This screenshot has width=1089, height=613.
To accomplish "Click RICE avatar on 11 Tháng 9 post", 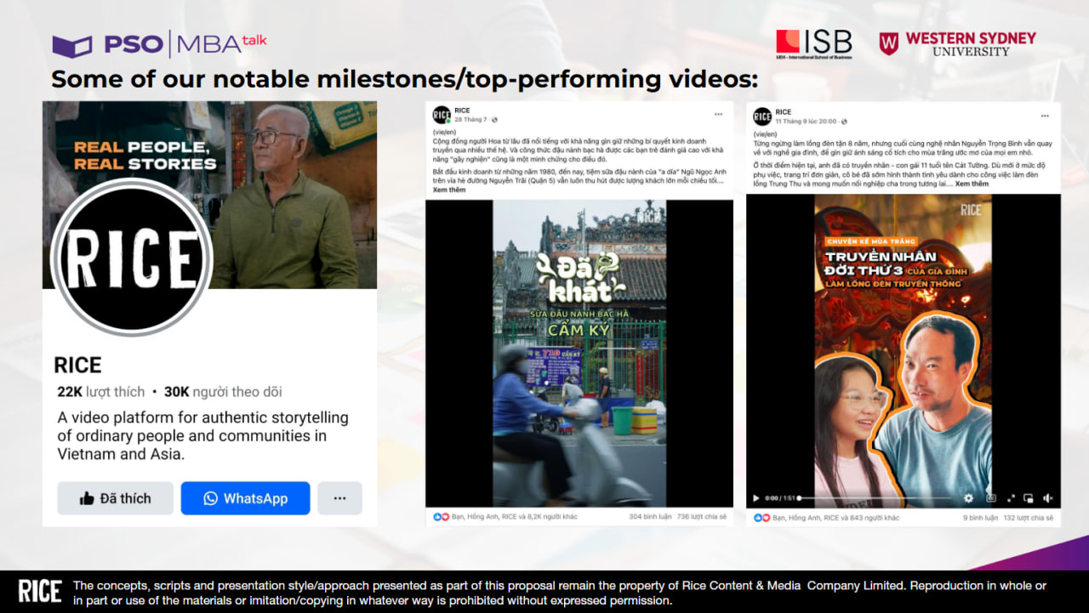I will [762, 116].
